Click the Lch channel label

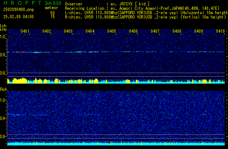click(x=3, y=26)
